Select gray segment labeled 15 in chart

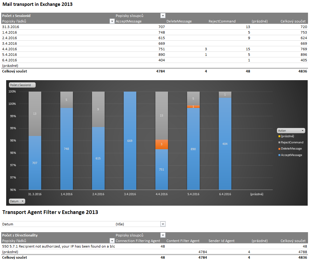click(x=162, y=116)
